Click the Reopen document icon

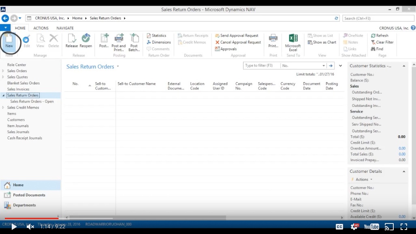click(x=86, y=41)
